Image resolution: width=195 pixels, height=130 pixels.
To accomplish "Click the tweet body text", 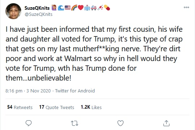I will (x=94, y=53).
